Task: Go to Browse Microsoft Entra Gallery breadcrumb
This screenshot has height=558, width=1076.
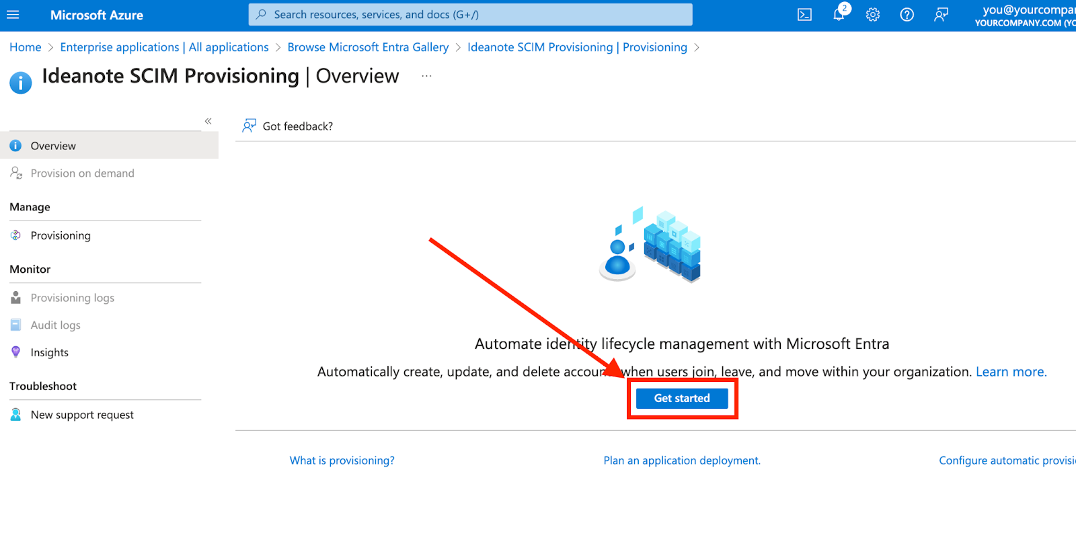Action: (x=368, y=47)
